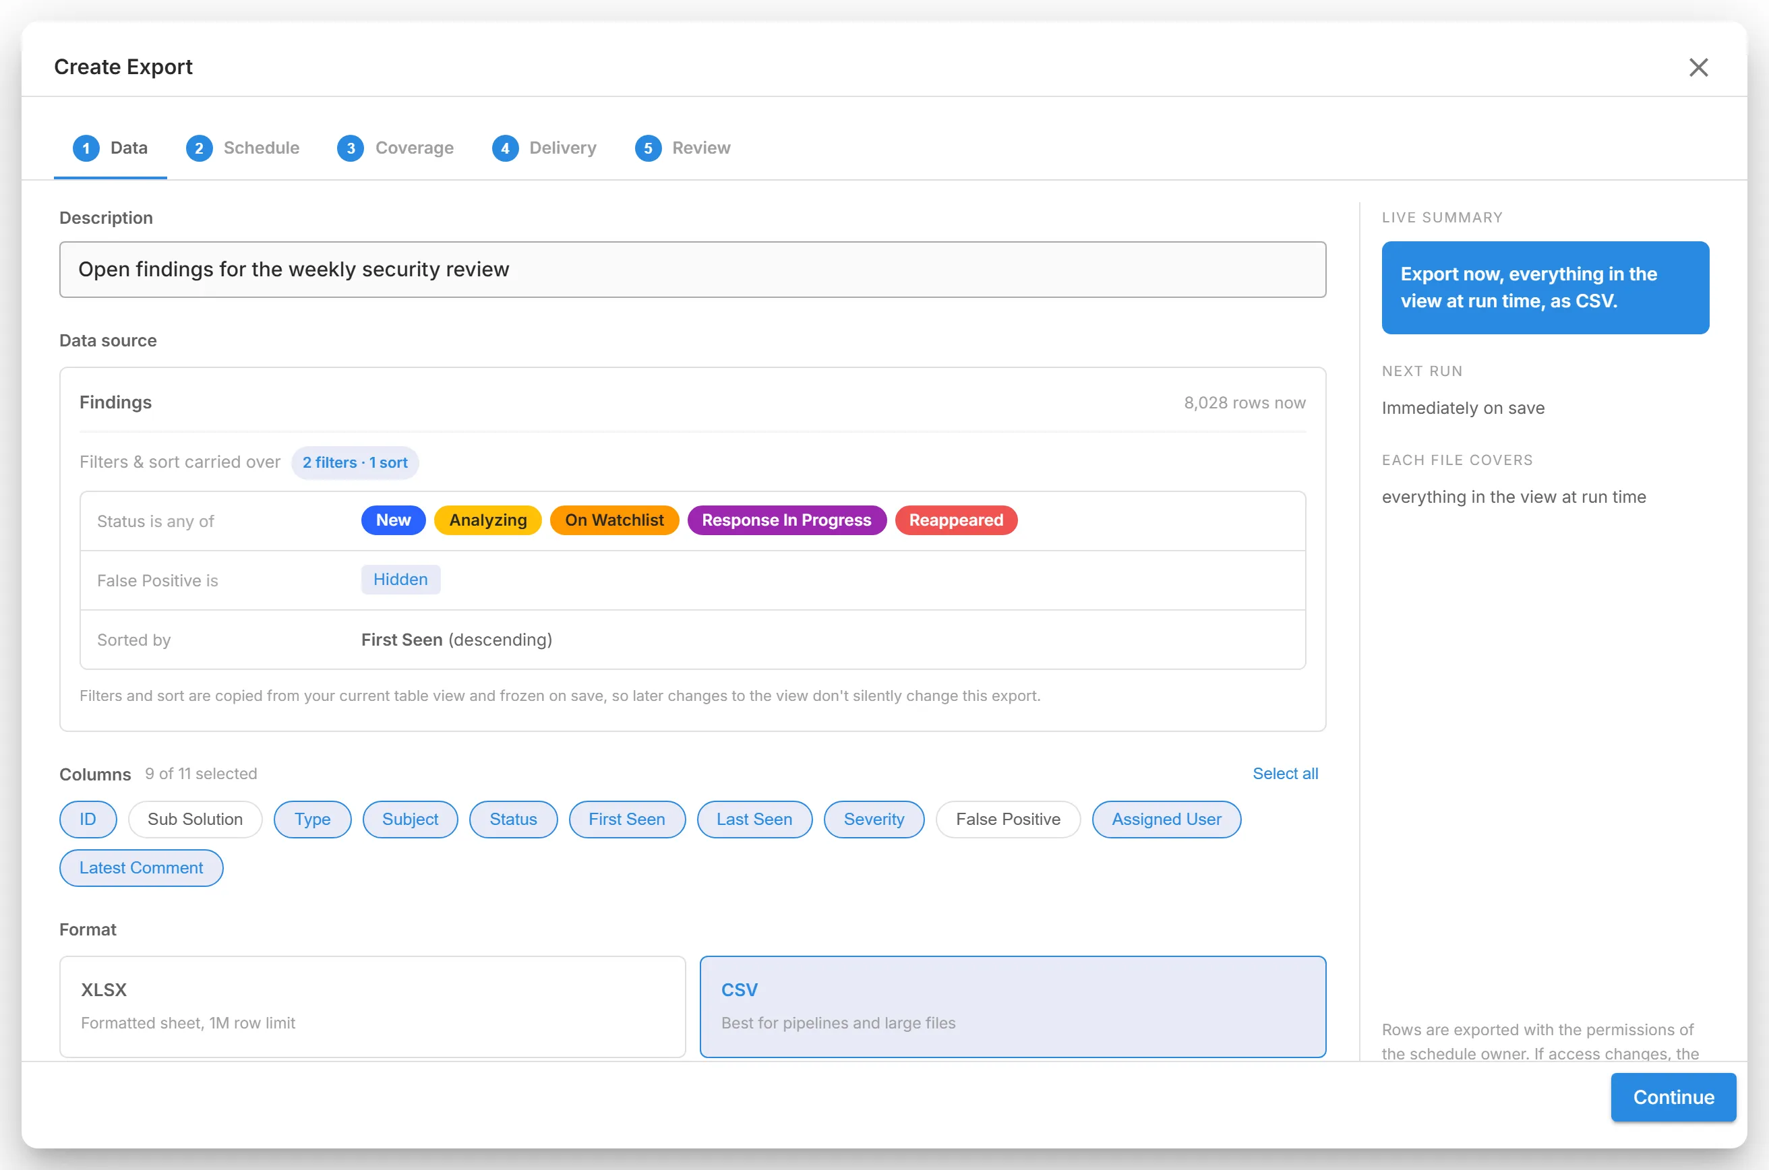Image resolution: width=1769 pixels, height=1170 pixels.
Task: Toggle the Assigned User column chip
Action: click(x=1167, y=820)
